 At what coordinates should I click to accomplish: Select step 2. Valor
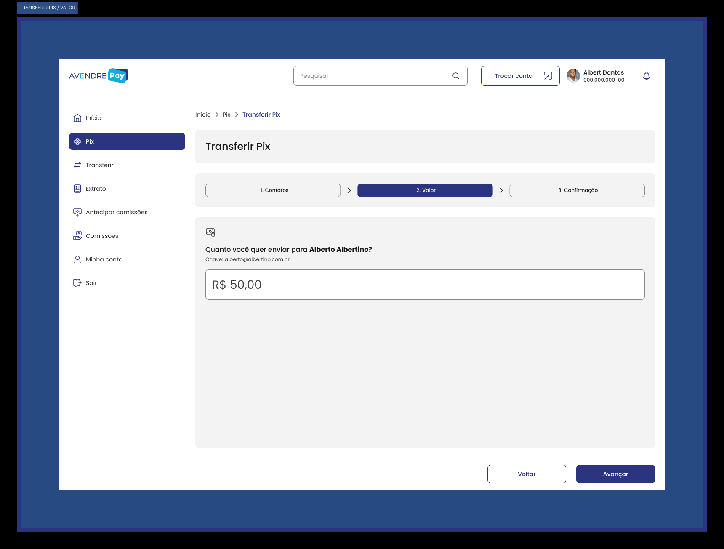[x=425, y=190]
